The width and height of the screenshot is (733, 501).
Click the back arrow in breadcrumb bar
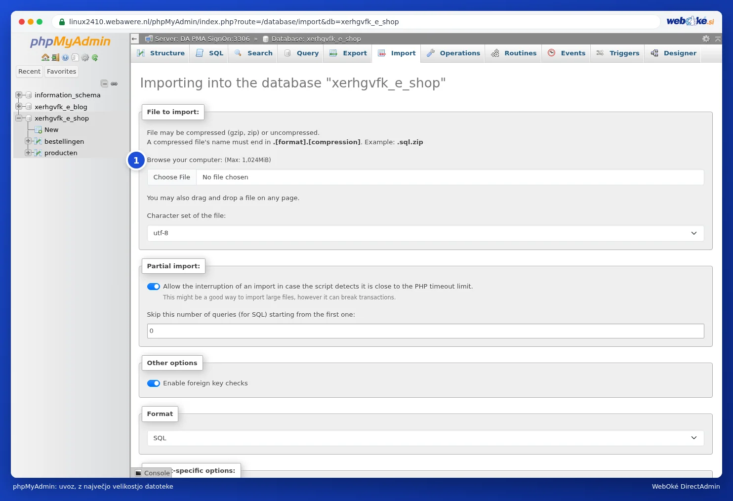(x=134, y=39)
